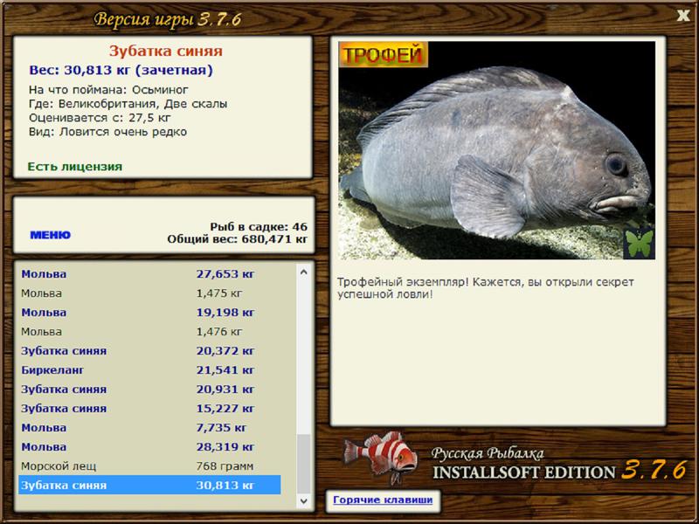Click the blue wolffish trophy photo

click(x=496, y=150)
